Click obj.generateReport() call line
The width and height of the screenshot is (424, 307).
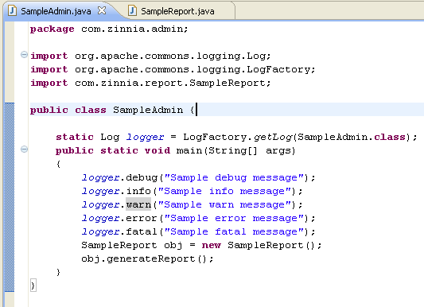[x=147, y=259]
